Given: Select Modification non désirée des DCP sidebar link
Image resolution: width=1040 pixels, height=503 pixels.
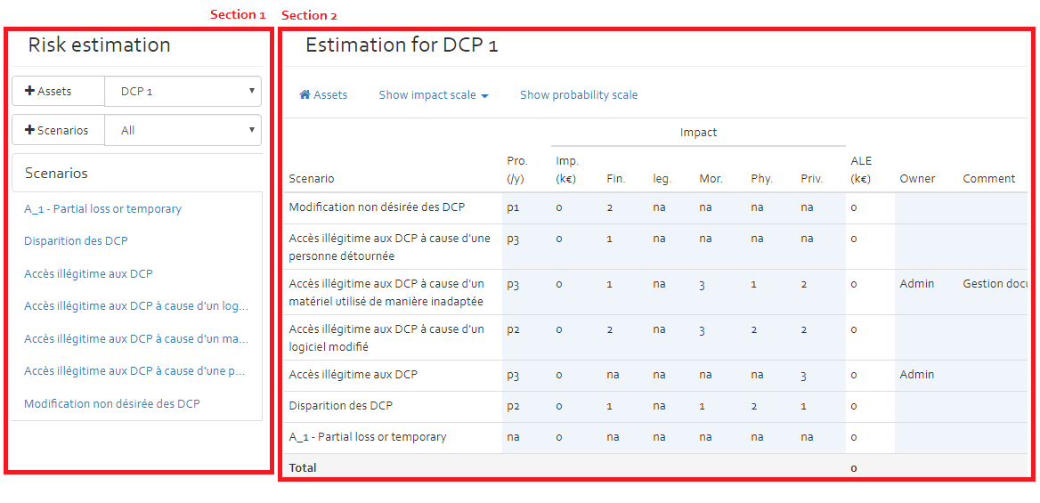Looking at the screenshot, I should (112, 403).
